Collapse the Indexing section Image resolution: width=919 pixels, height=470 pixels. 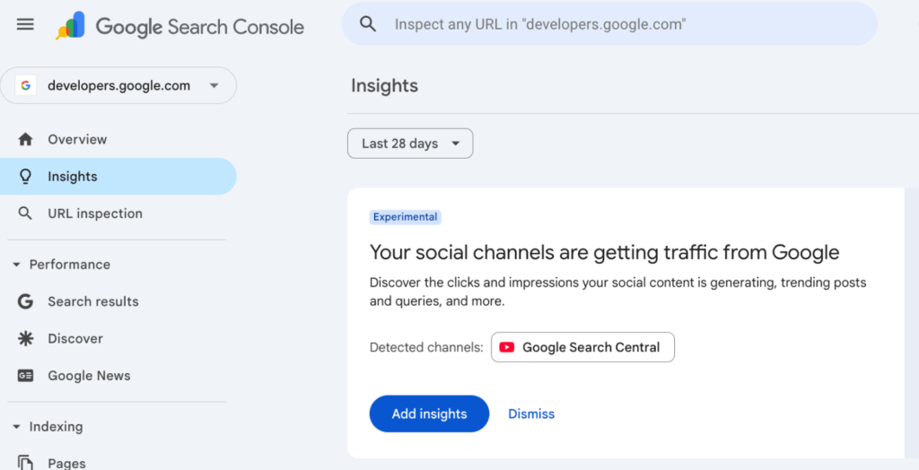(x=16, y=427)
